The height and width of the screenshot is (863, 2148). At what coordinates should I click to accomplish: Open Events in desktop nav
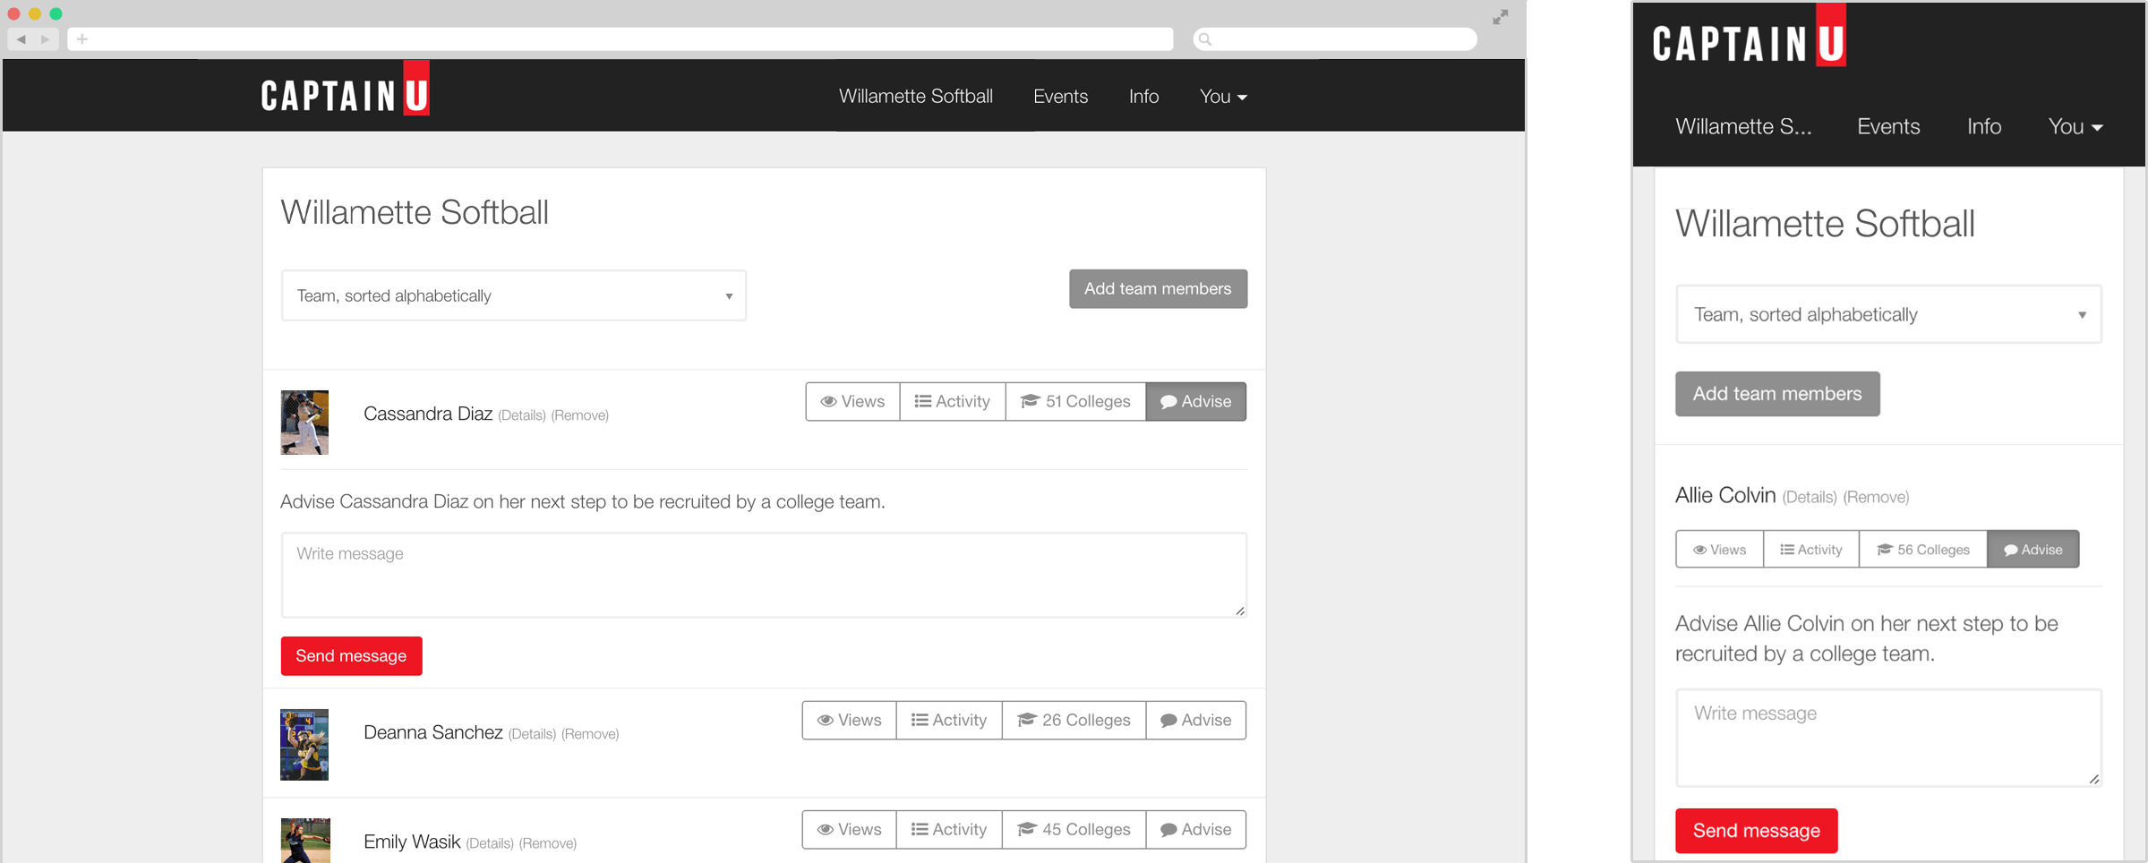pyautogui.click(x=1060, y=96)
